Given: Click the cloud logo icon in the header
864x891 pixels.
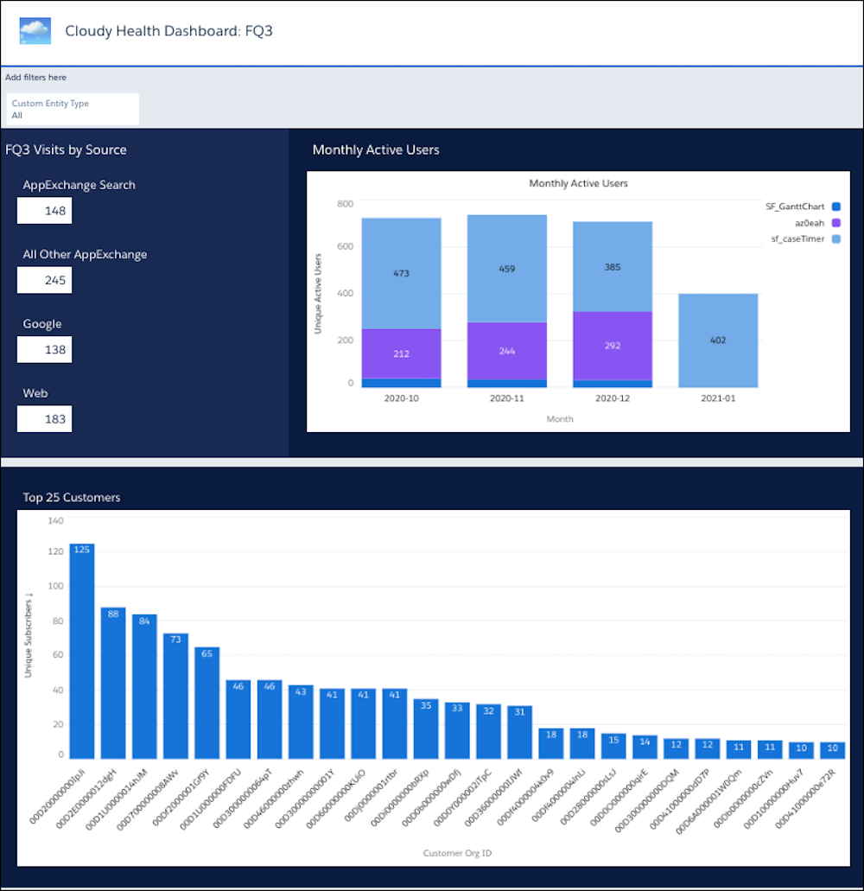Looking at the screenshot, I should (35, 30).
